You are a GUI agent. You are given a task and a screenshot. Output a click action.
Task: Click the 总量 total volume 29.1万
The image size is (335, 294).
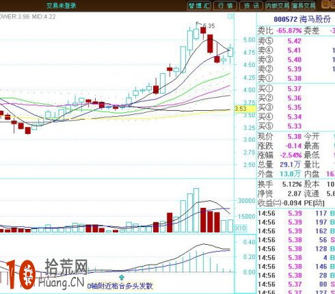tap(291, 165)
